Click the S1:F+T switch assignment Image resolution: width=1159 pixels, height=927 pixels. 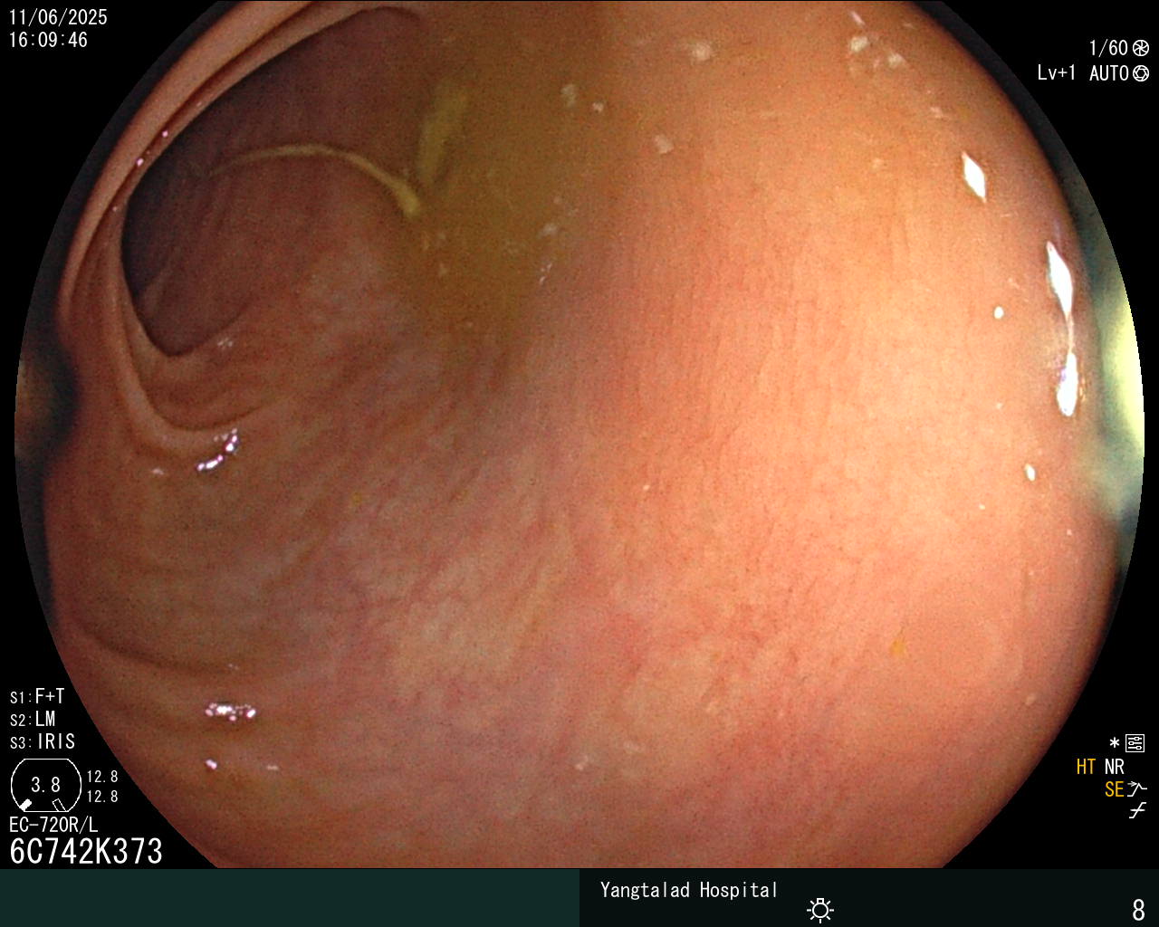pyautogui.click(x=37, y=696)
